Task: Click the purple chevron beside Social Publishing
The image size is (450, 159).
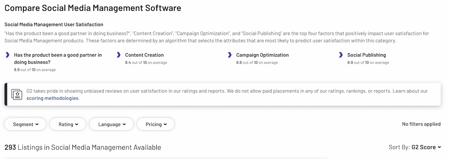Action: (x=340, y=55)
